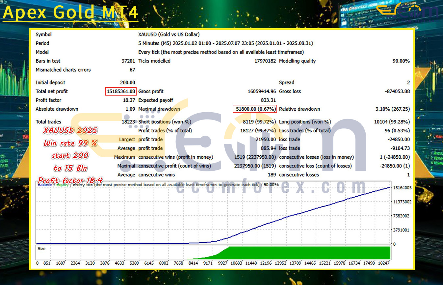Select expected payoff value "833.31"
This screenshot has width=443, height=285.
[x=269, y=100]
